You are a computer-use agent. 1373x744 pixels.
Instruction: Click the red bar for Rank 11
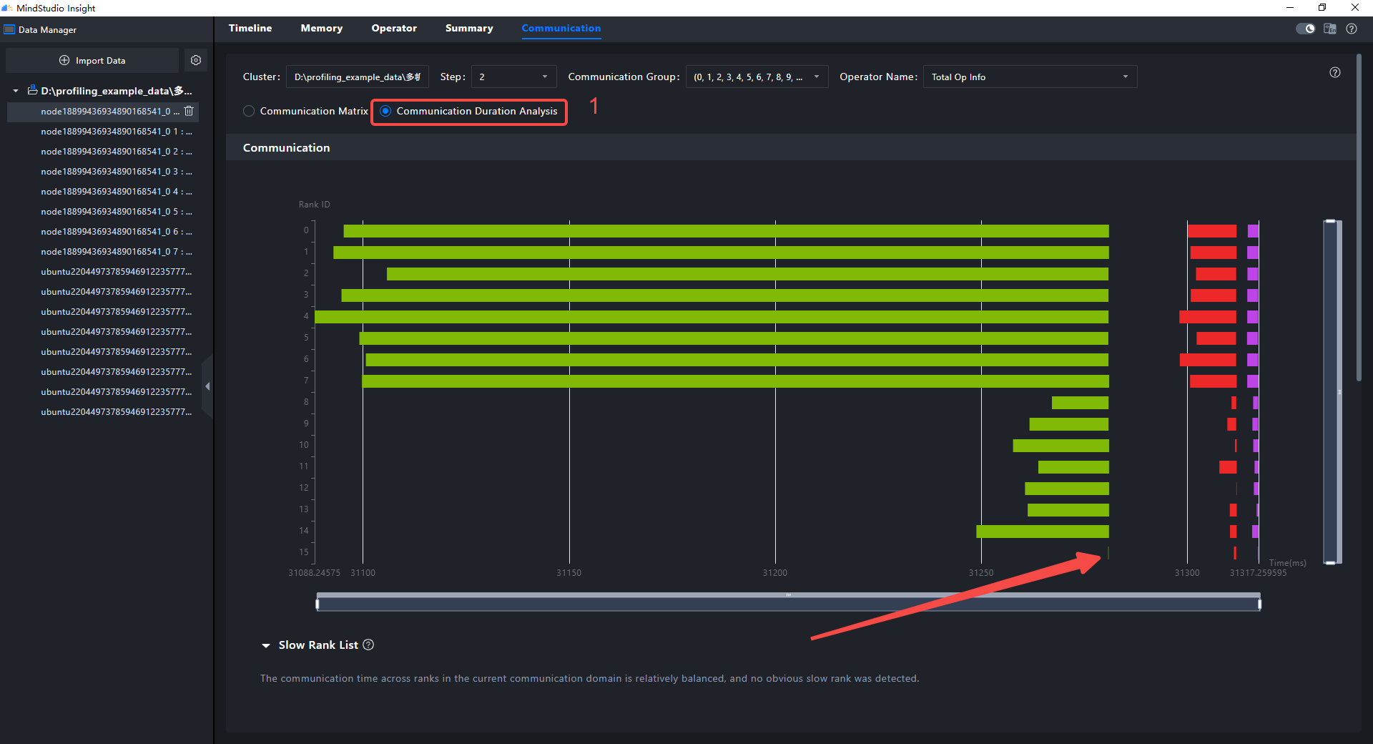click(1228, 467)
